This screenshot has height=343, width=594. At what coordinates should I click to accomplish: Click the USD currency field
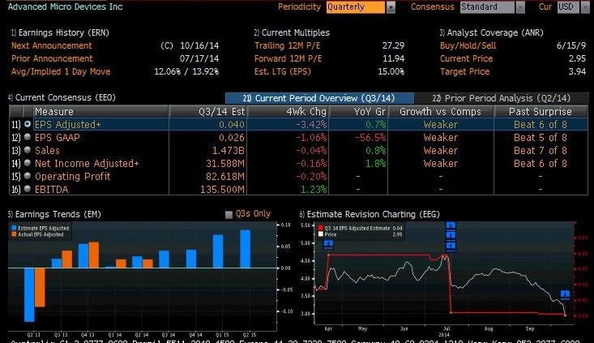[x=569, y=7]
